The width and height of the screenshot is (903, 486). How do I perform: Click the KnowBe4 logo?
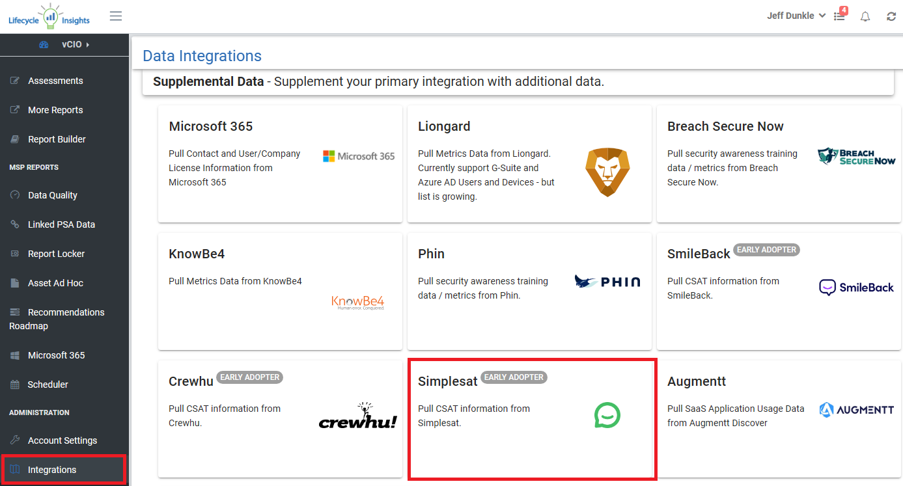click(358, 303)
